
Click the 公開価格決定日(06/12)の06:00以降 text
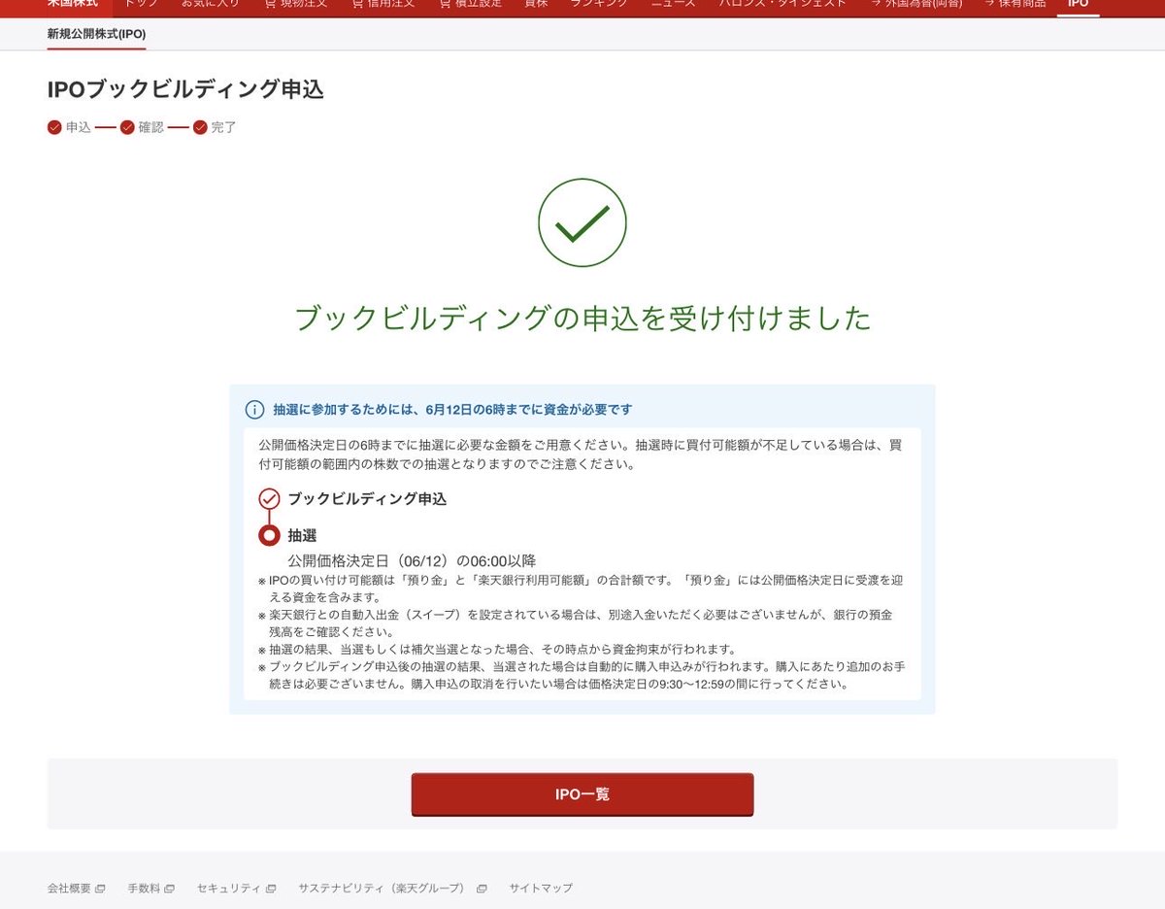coord(412,560)
